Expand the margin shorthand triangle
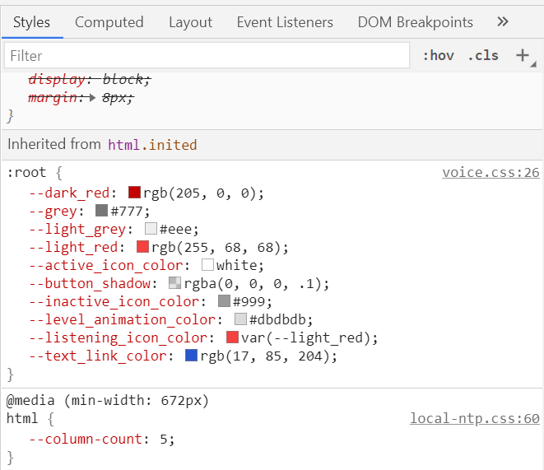Image resolution: width=544 pixels, height=470 pixels. 92,98
